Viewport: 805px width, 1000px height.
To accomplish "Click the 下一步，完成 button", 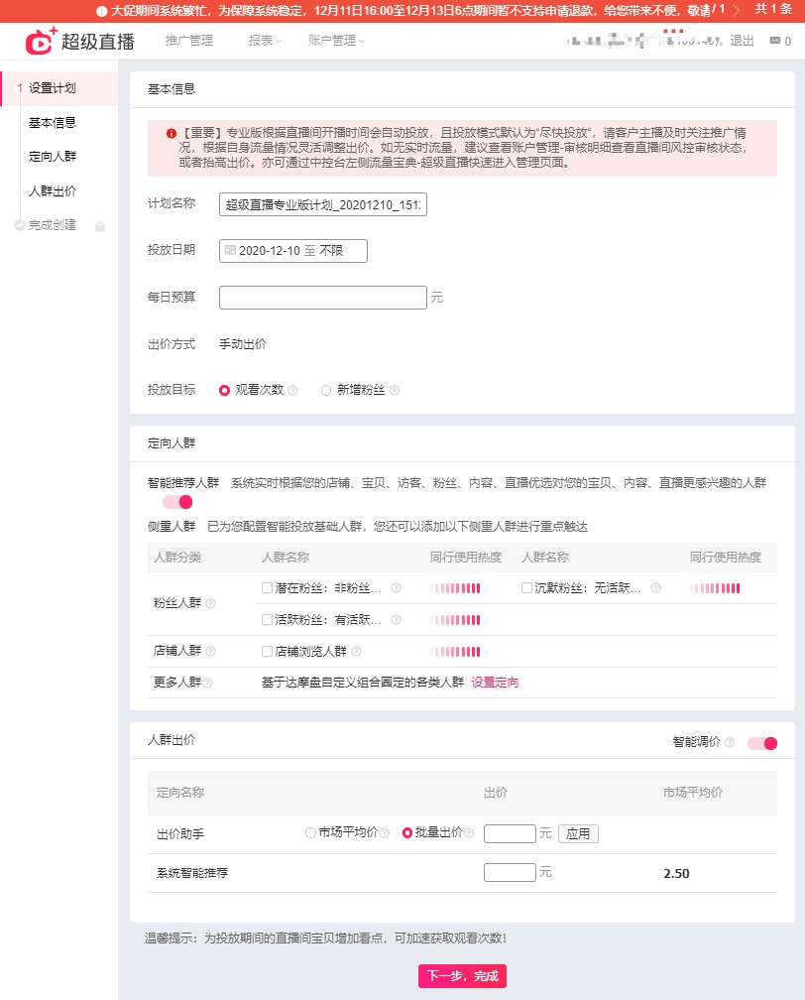I will tap(462, 975).
